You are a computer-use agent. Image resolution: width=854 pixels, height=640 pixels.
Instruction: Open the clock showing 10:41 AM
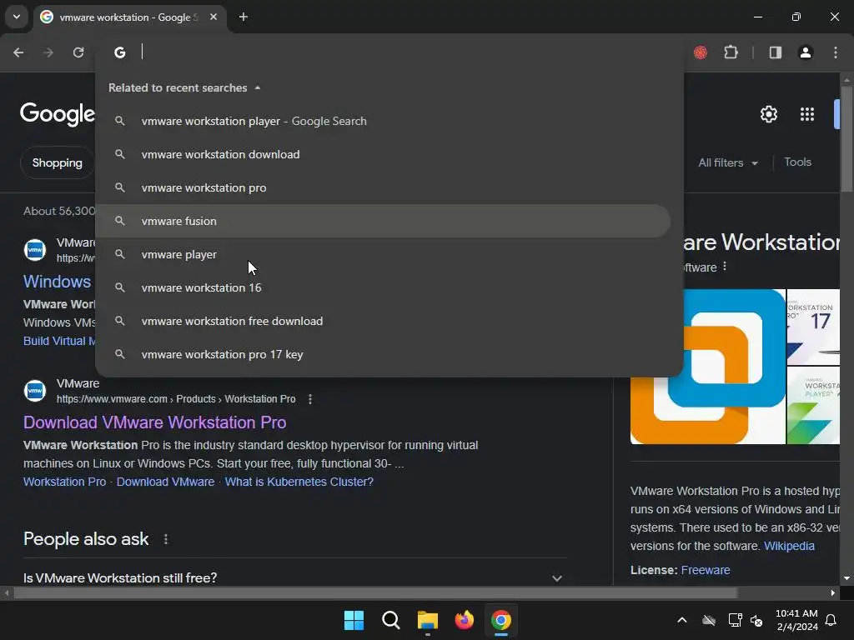(x=796, y=620)
